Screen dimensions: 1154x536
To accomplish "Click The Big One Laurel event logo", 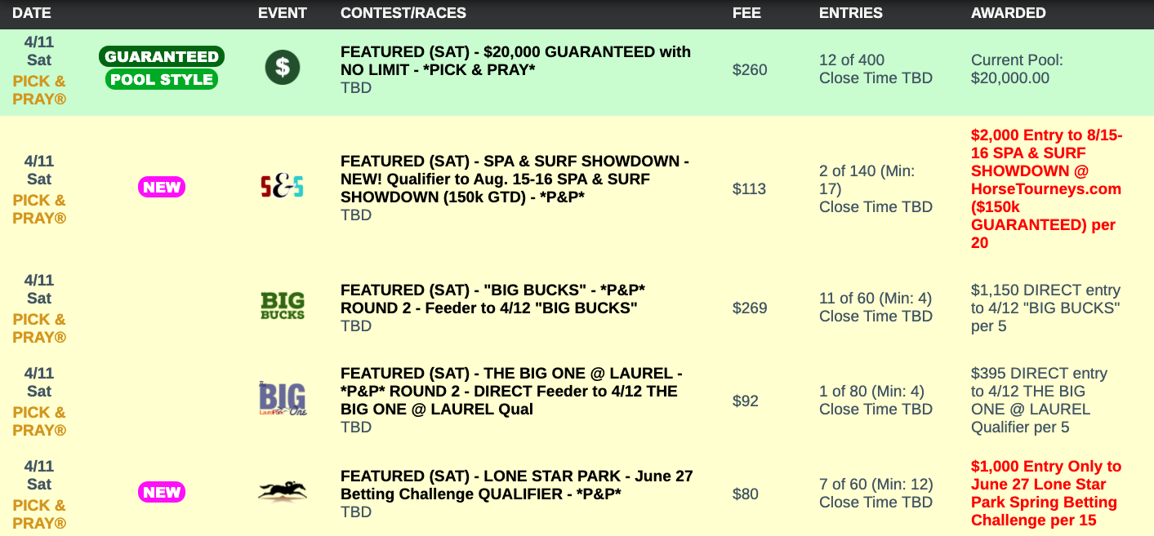I will pyautogui.click(x=283, y=399).
